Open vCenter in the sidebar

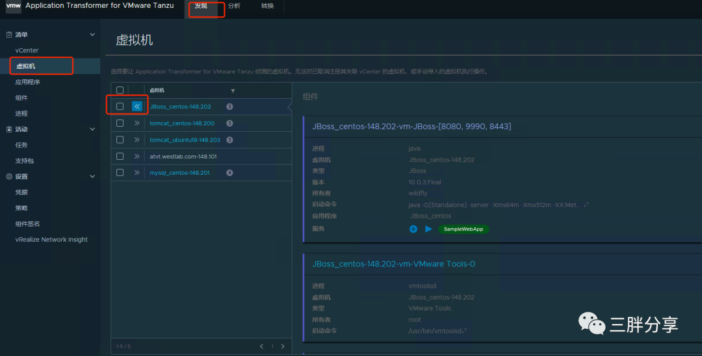[27, 51]
